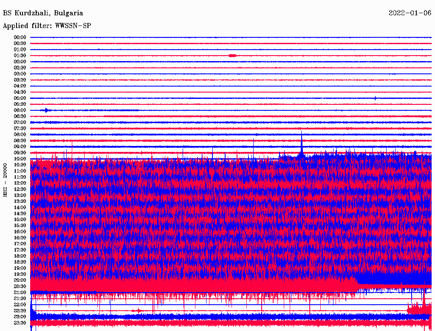Screen dimensions: 435x331
Task: Click the '17:30' time label
Action: pyautogui.click(x=20, y=250)
